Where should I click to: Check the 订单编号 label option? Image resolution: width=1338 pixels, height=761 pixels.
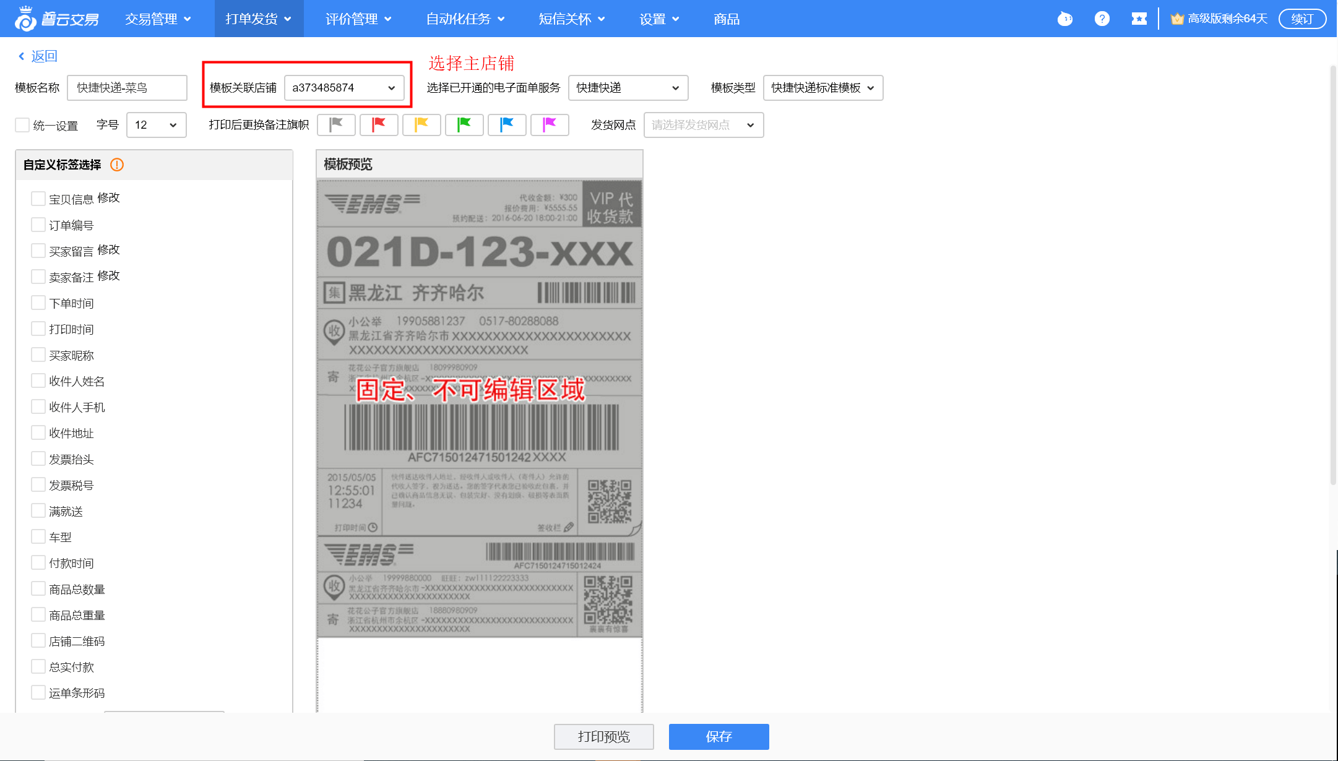point(38,225)
